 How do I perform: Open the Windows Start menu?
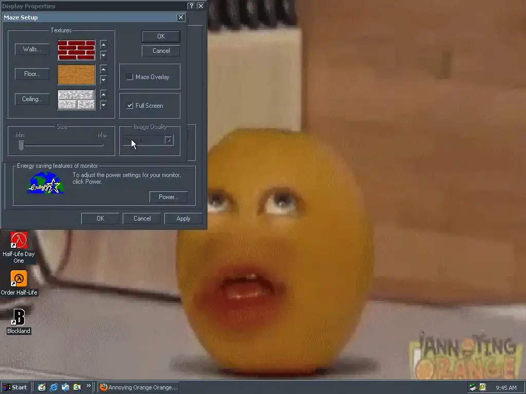pyautogui.click(x=15, y=387)
